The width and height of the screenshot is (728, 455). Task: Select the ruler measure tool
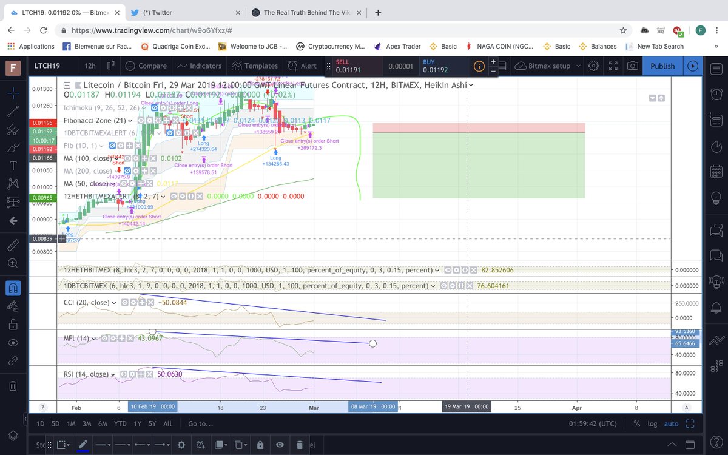pyautogui.click(x=13, y=245)
